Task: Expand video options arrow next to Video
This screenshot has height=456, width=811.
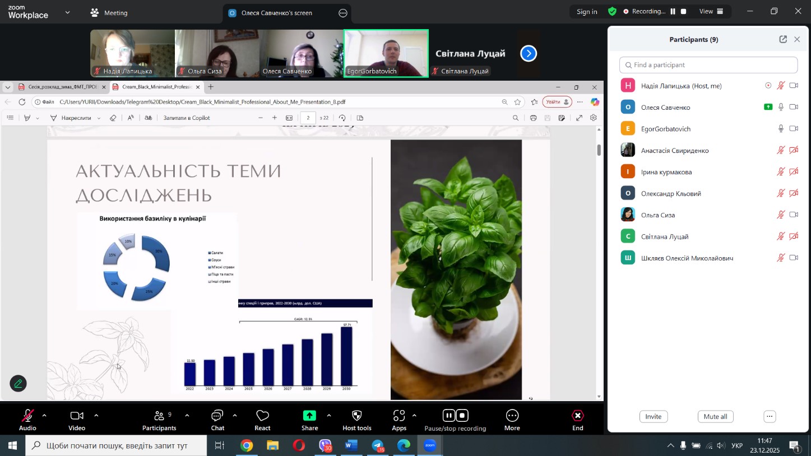Action: 96,416
